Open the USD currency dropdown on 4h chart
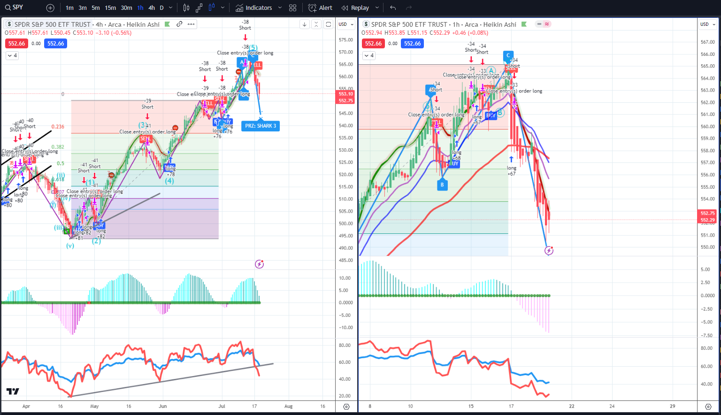This screenshot has height=415, width=721. pyautogui.click(x=346, y=24)
